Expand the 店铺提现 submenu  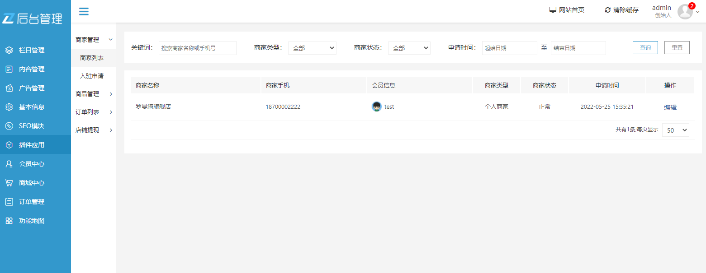[94, 130]
